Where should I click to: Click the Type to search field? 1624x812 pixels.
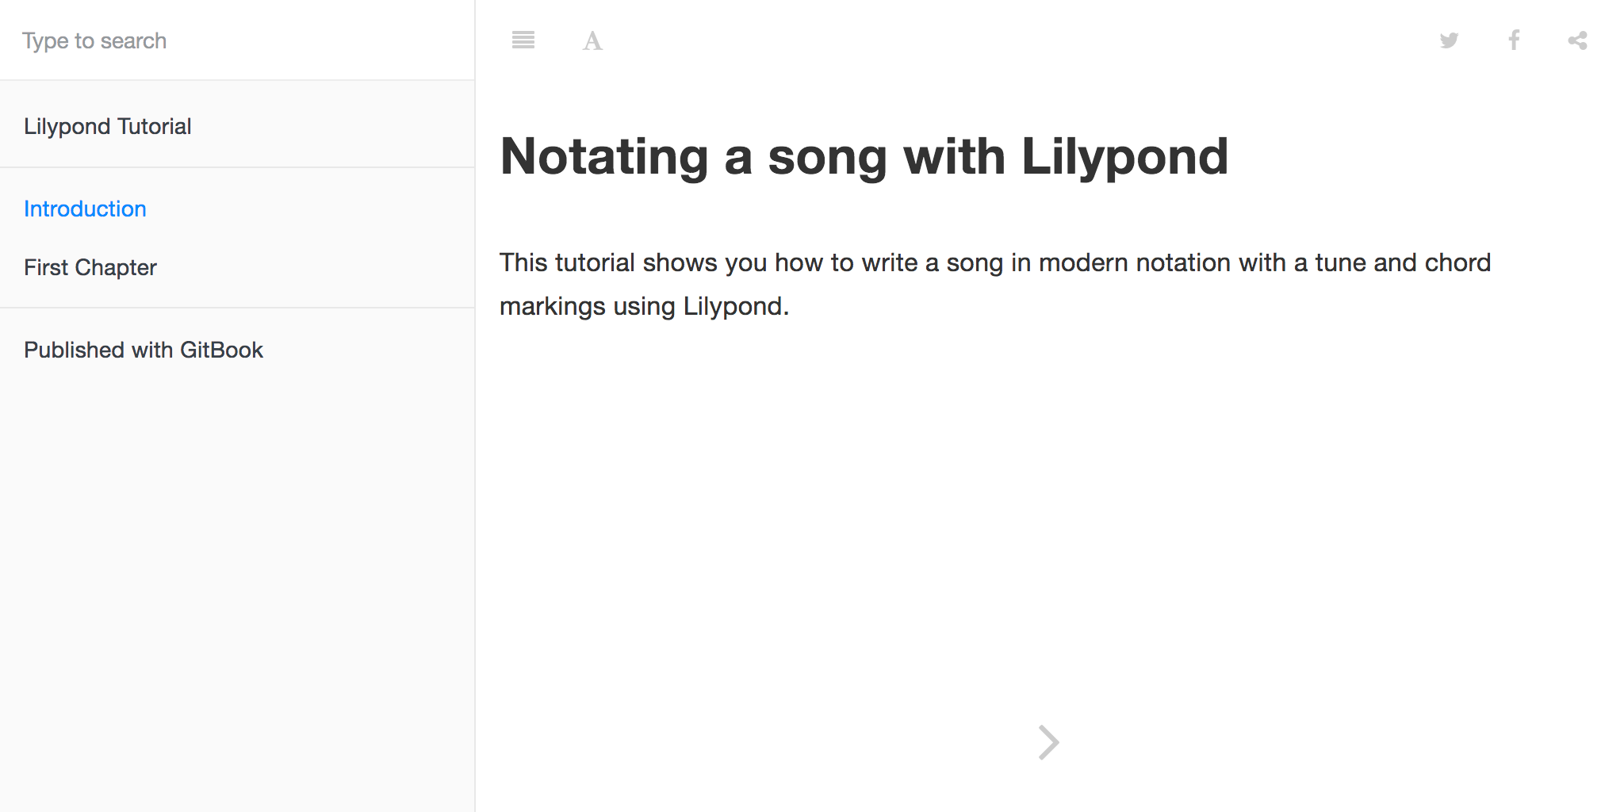coord(237,40)
